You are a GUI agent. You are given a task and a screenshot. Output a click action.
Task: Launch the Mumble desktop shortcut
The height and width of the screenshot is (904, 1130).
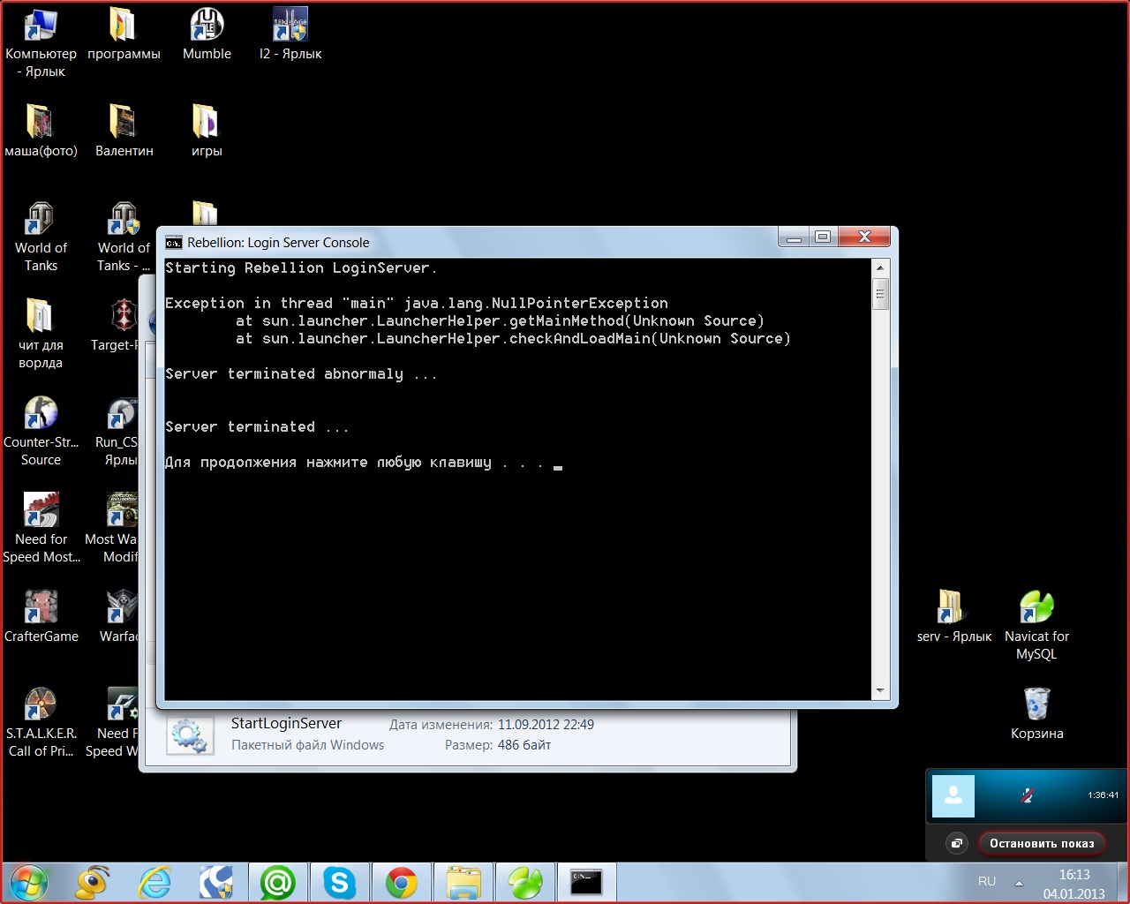(x=207, y=35)
